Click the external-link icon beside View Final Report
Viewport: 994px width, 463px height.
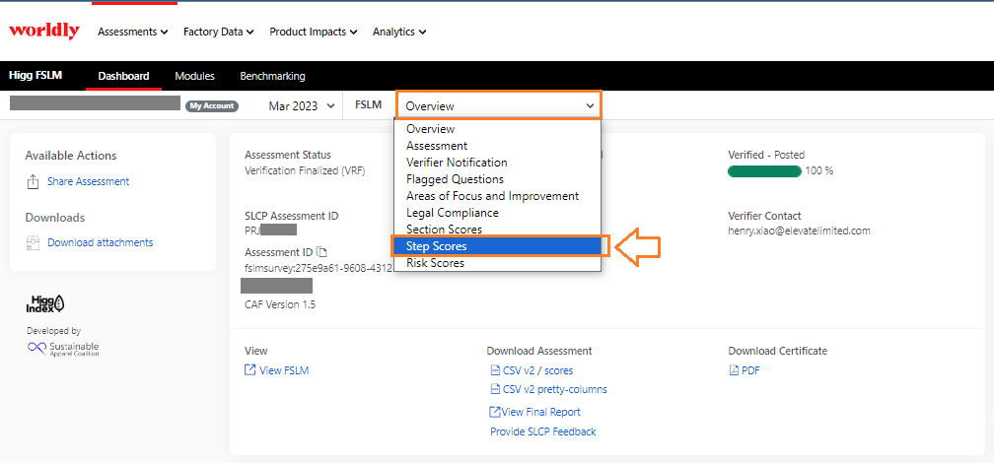495,412
